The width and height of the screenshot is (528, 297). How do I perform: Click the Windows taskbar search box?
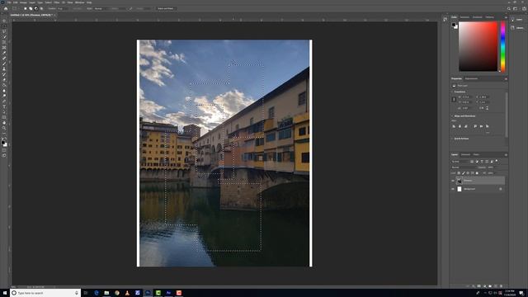click(x=45, y=293)
